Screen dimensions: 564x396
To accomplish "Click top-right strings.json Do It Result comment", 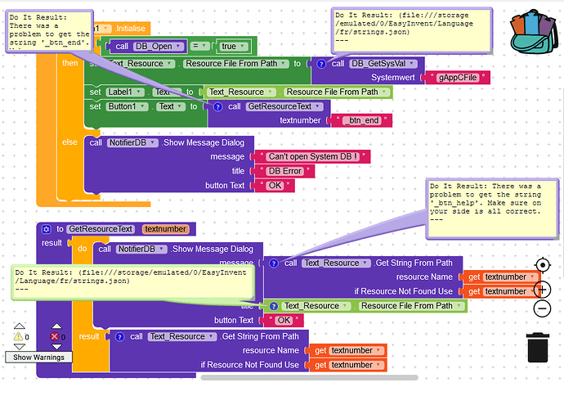I will (x=411, y=30).
